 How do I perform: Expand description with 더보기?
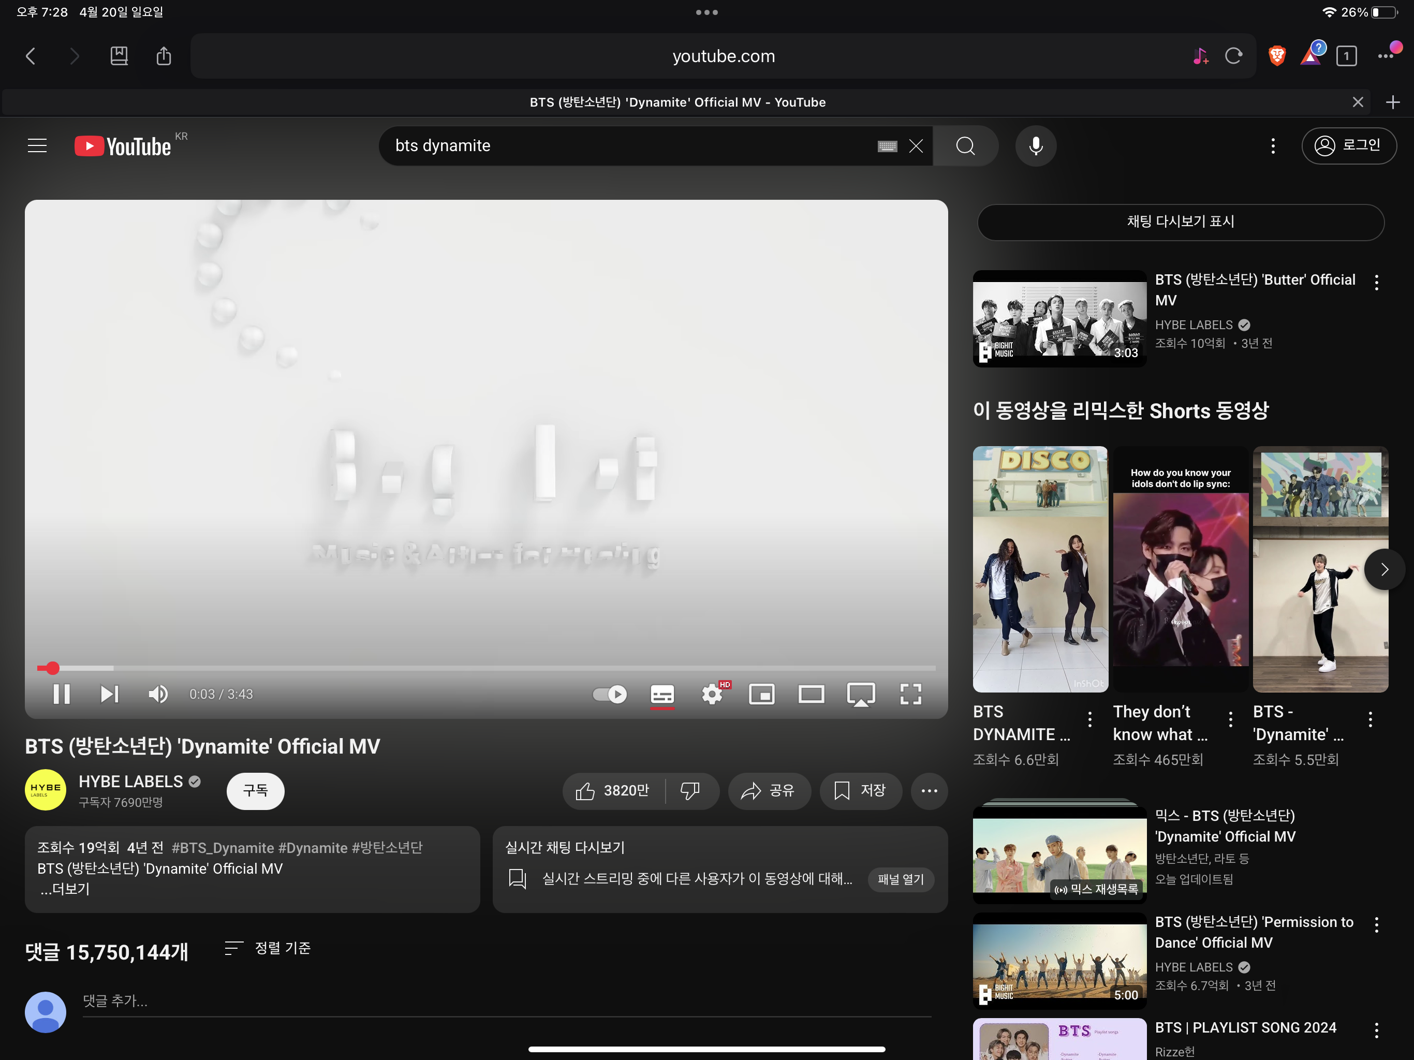coord(66,889)
